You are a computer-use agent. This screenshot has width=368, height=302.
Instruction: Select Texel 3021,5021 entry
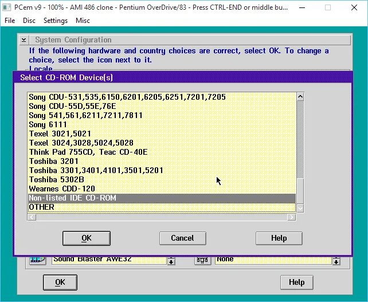162,134
